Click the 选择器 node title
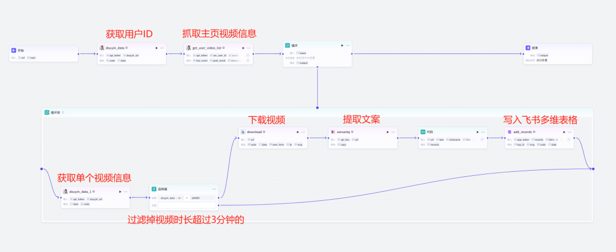616x252 pixels. point(161,189)
